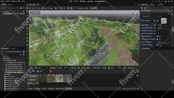Load an existing resource in Inspector
Screen dimensions: 174x98
click(x=145, y=8)
